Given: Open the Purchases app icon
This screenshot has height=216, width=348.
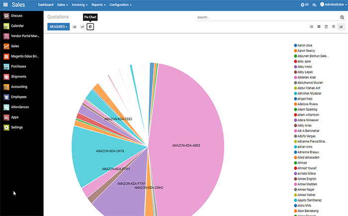Looking at the screenshot, I should tap(6, 67).
